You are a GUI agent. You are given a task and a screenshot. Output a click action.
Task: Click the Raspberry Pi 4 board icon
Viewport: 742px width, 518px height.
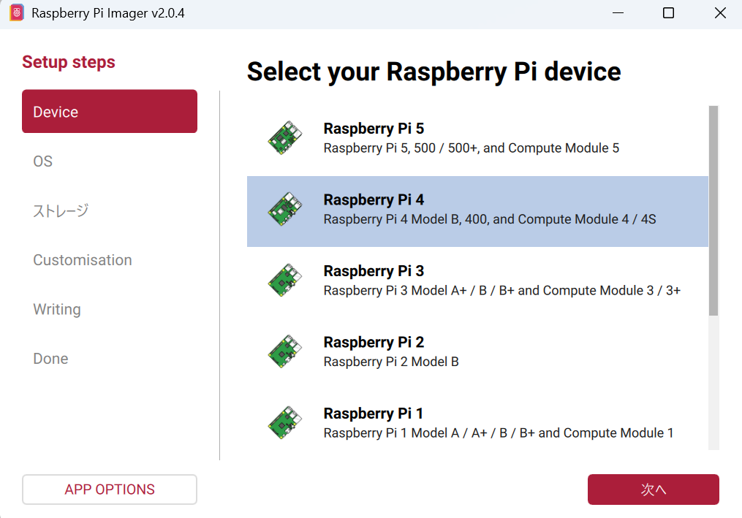click(285, 210)
